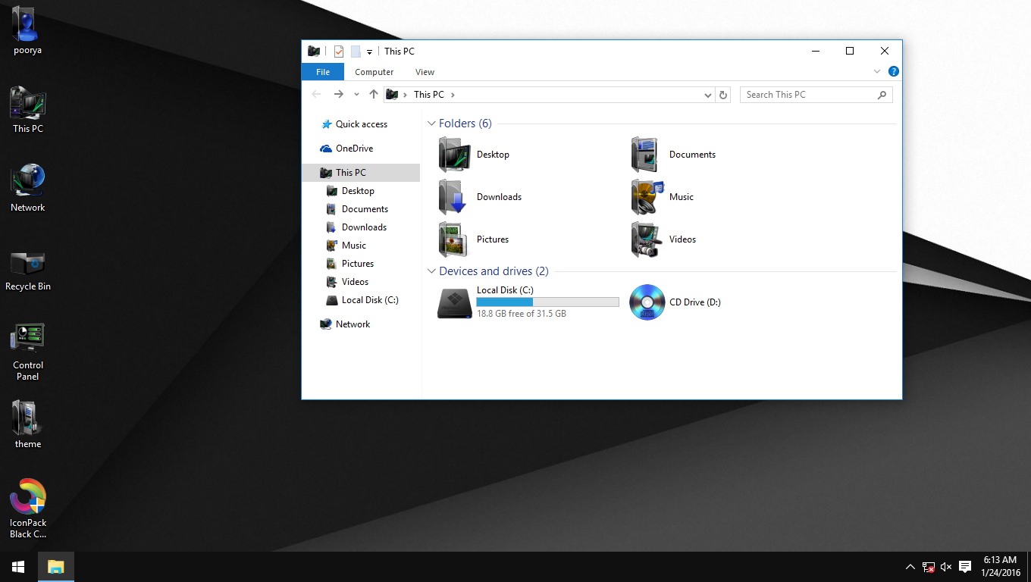
Task: Open the Start menu
Action: click(17, 566)
